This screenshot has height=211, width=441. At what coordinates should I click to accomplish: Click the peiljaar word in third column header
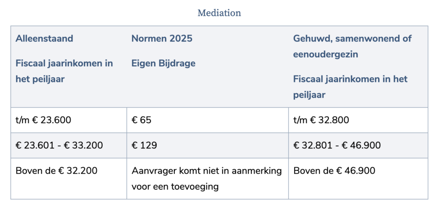click(309, 95)
